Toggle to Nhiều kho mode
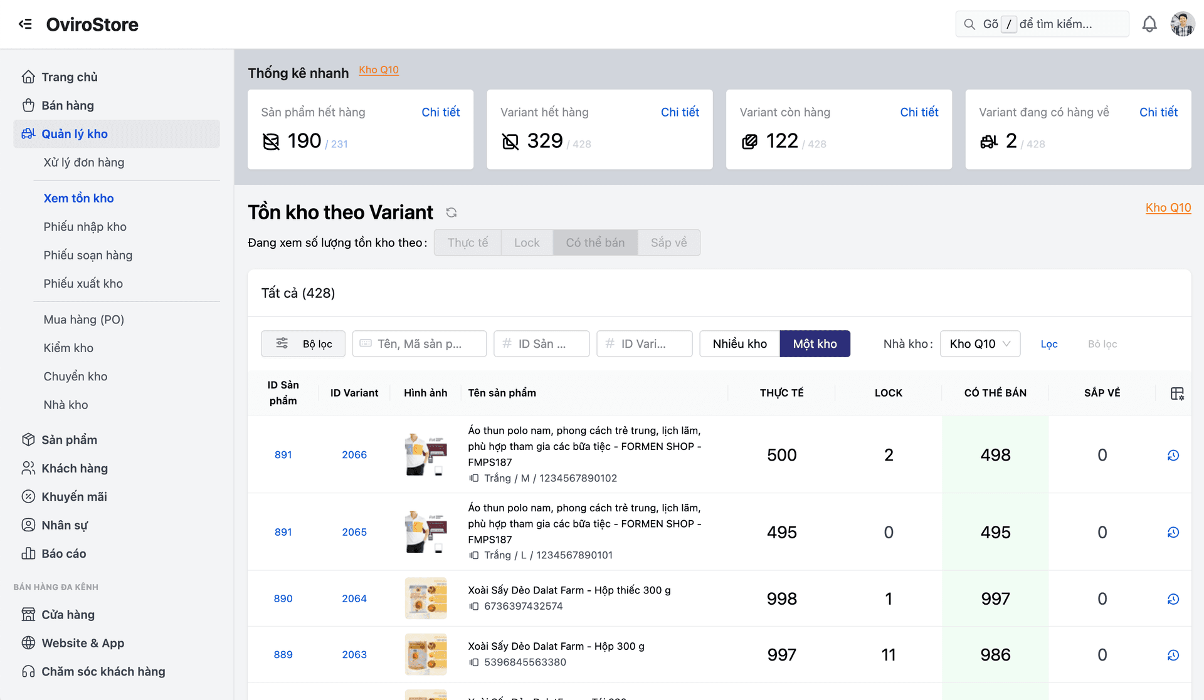Image resolution: width=1204 pixels, height=700 pixels. coord(739,343)
